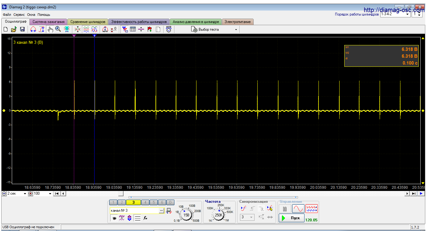Jump to the end of recording

tap(414, 193)
